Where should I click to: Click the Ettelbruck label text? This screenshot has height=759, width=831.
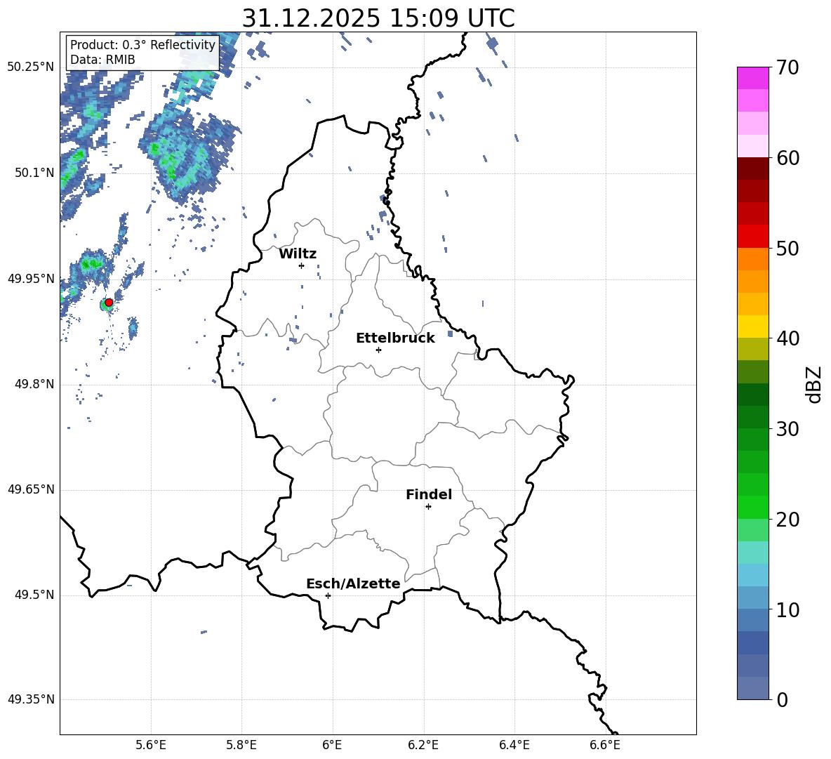coord(395,338)
